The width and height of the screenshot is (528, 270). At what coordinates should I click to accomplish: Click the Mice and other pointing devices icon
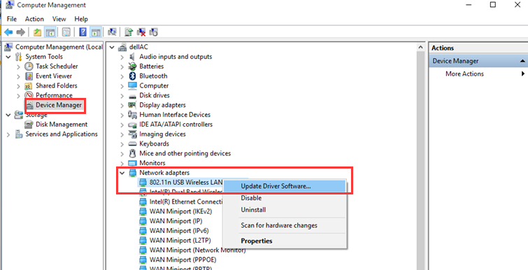(132, 153)
